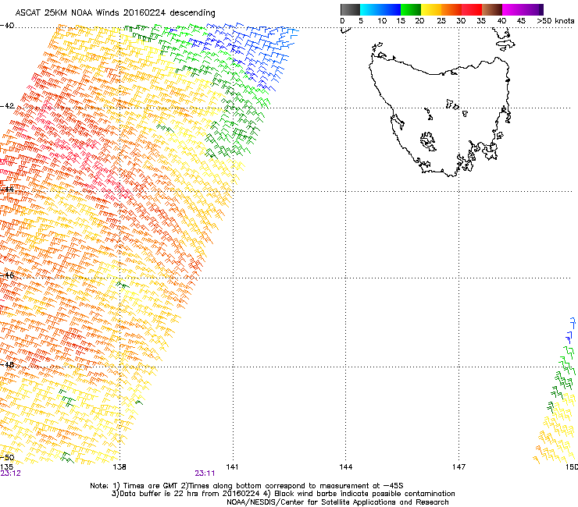Click the '35' legend scale label

481,21
